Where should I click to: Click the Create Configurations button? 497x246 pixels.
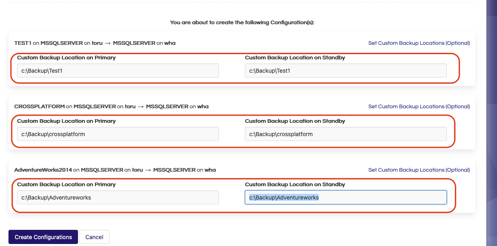[43, 237]
